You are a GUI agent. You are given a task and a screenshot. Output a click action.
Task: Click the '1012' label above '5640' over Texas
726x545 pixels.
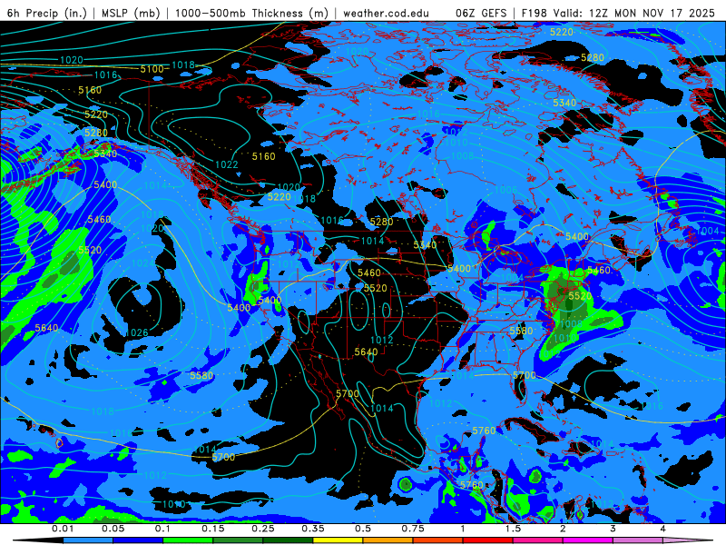381,340
